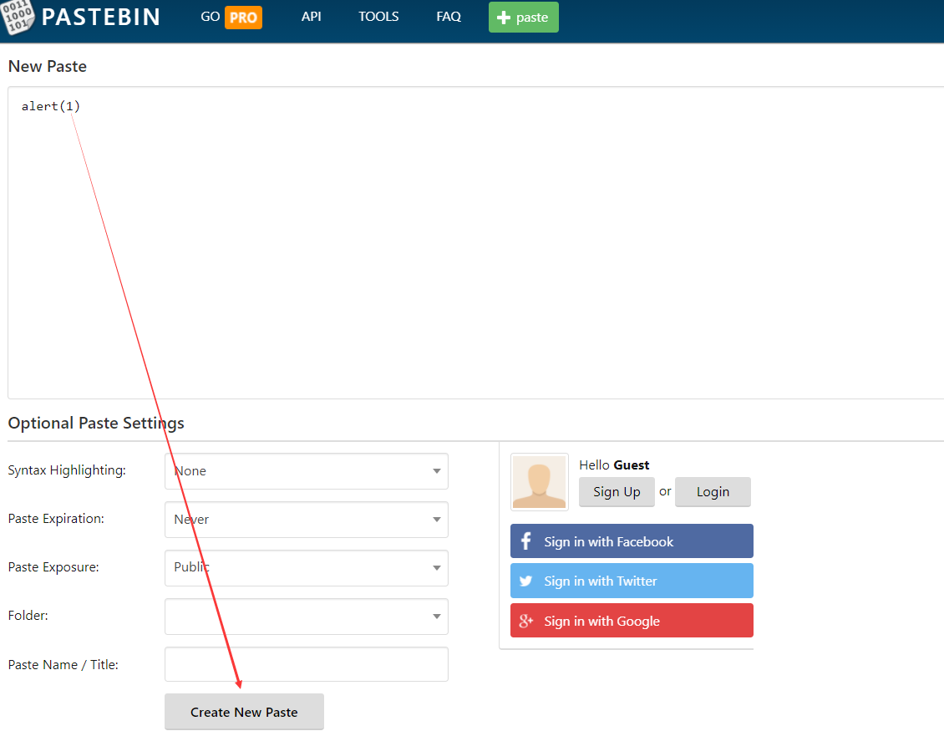The image size is (944, 731).
Task: Click the Paste Name / Title label
Action: pyautogui.click(x=63, y=665)
